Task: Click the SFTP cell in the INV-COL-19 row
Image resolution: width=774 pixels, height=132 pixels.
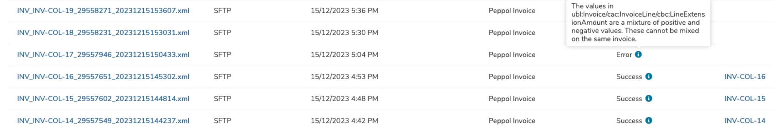Action: point(222,10)
